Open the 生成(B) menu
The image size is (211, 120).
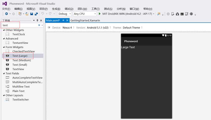click(56, 9)
